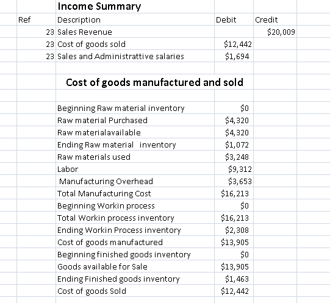Click the 'Ref' column header cell
This screenshot has width=330, height=303.
pos(36,20)
